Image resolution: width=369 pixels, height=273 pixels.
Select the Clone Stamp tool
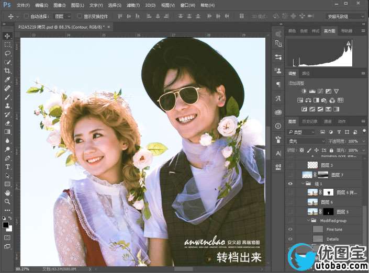point(7,106)
